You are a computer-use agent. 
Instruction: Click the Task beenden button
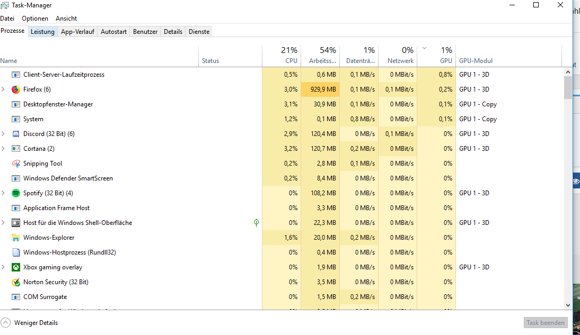point(546,322)
